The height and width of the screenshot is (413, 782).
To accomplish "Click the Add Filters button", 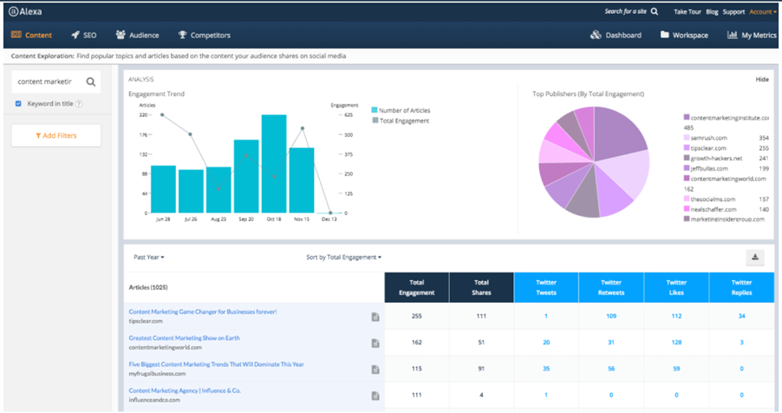I will click(56, 136).
